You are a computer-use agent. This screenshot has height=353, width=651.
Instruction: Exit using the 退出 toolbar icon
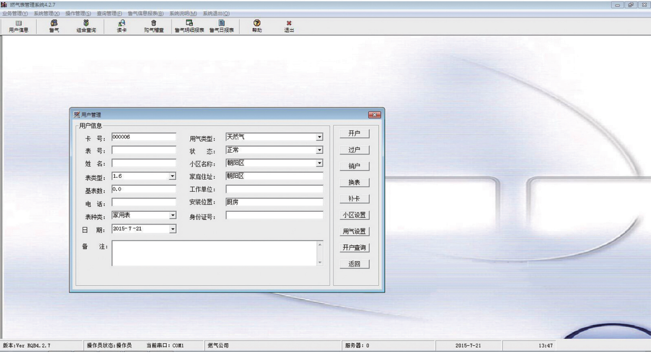pos(288,26)
